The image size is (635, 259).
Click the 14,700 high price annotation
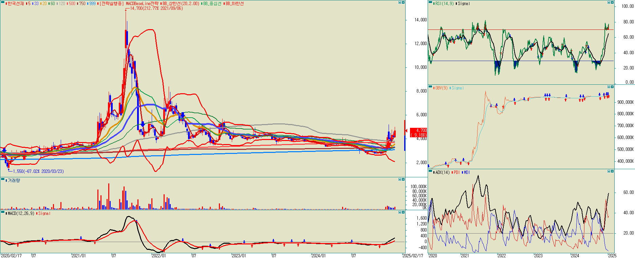coord(156,8)
